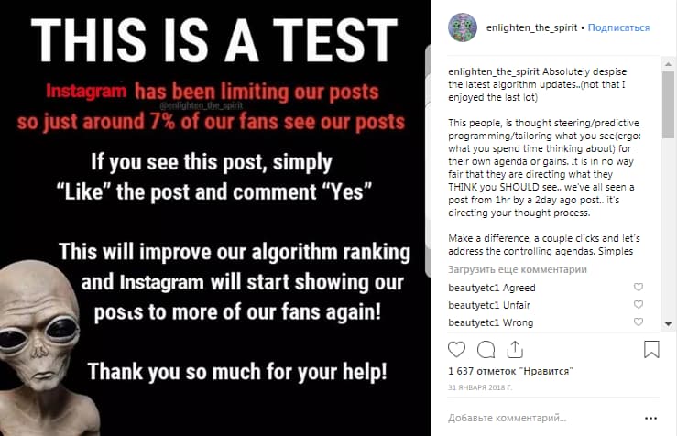Share the post using the upload arrow icon

tap(515, 350)
